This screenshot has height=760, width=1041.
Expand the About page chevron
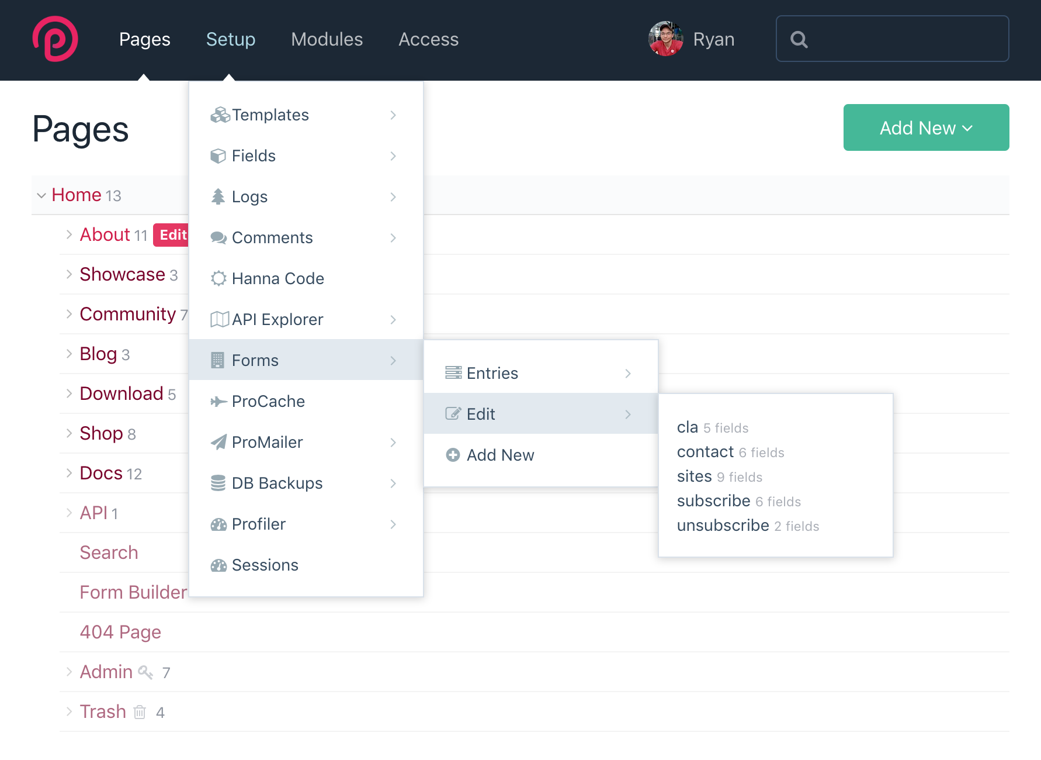pyautogui.click(x=69, y=234)
